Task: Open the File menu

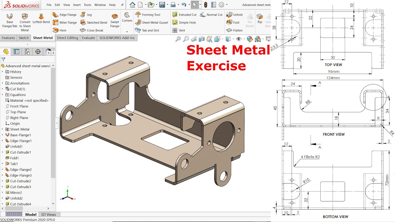Action: tap(49, 5)
